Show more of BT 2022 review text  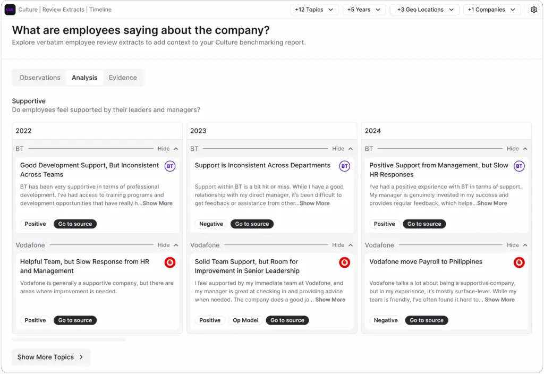157,203
